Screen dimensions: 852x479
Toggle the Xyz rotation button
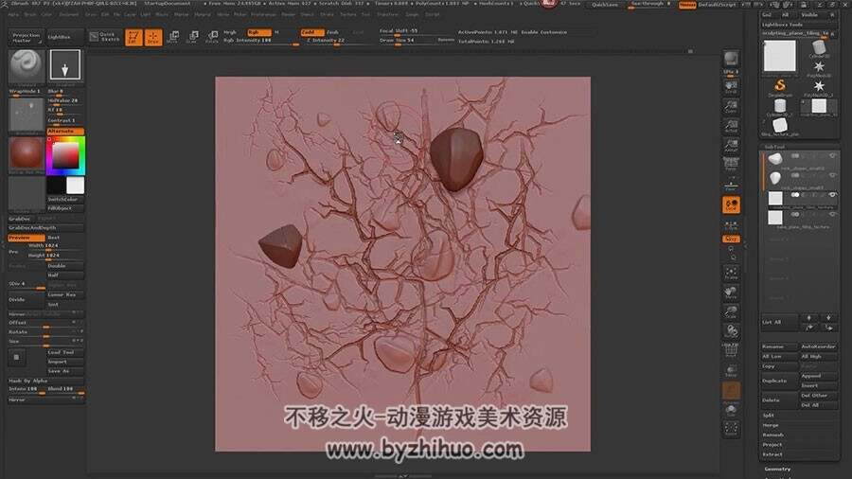tap(731, 239)
